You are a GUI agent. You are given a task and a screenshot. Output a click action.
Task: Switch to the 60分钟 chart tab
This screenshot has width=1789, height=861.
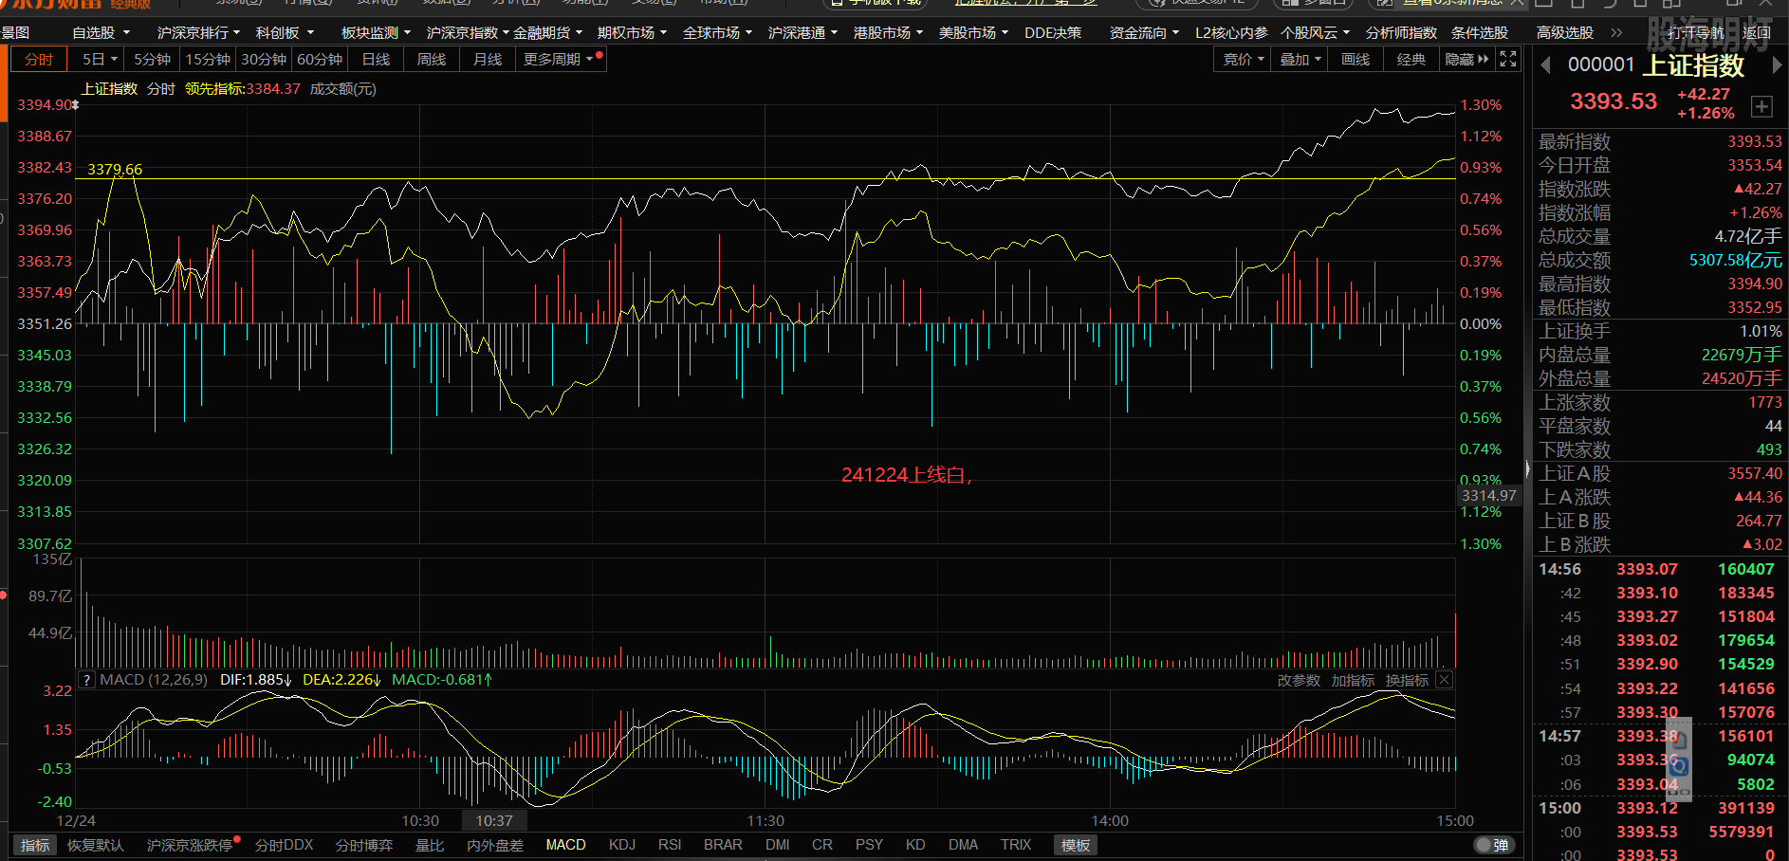320,59
